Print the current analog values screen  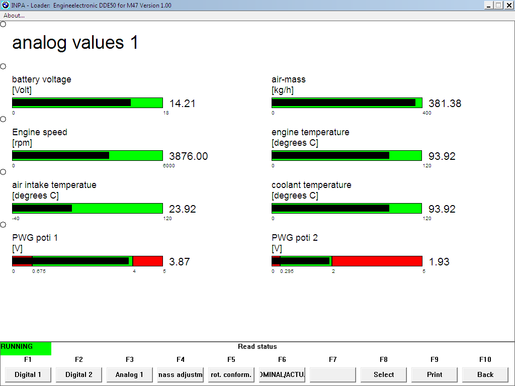click(434, 374)
